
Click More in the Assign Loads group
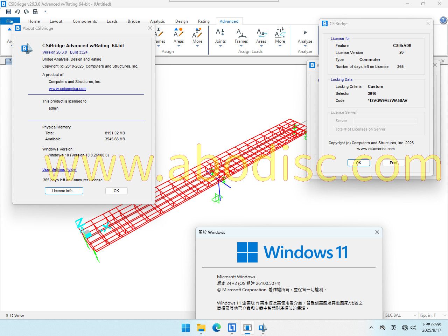coord(280,36)
